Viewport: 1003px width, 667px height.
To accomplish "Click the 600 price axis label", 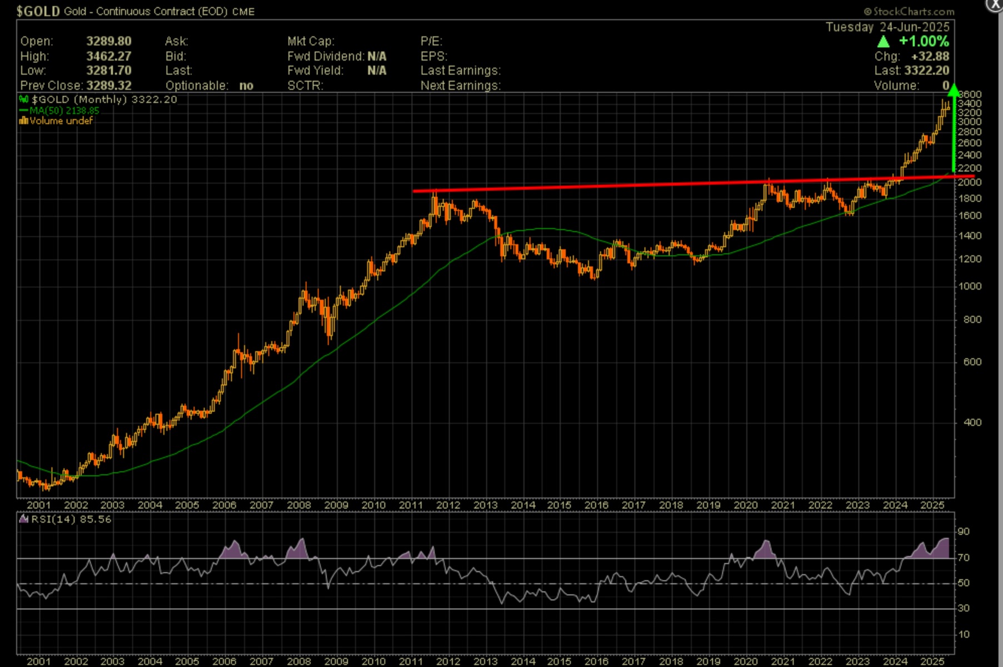I will click(973, 362).
